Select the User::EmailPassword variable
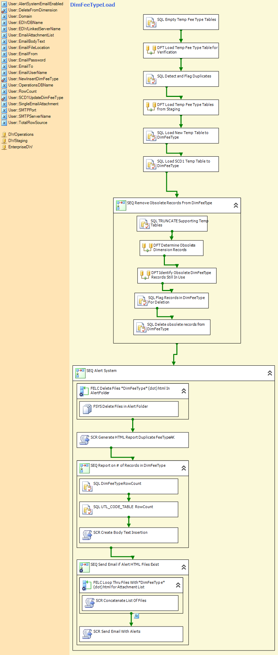The width and height of the screenshot is (278, 655). pyautogui.click(x=27, y=60)
